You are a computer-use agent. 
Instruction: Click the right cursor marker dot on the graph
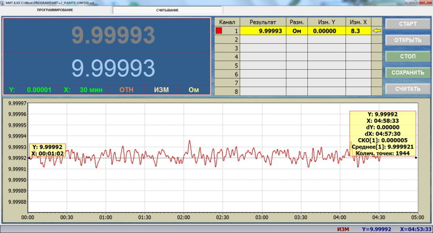[416, 158]
